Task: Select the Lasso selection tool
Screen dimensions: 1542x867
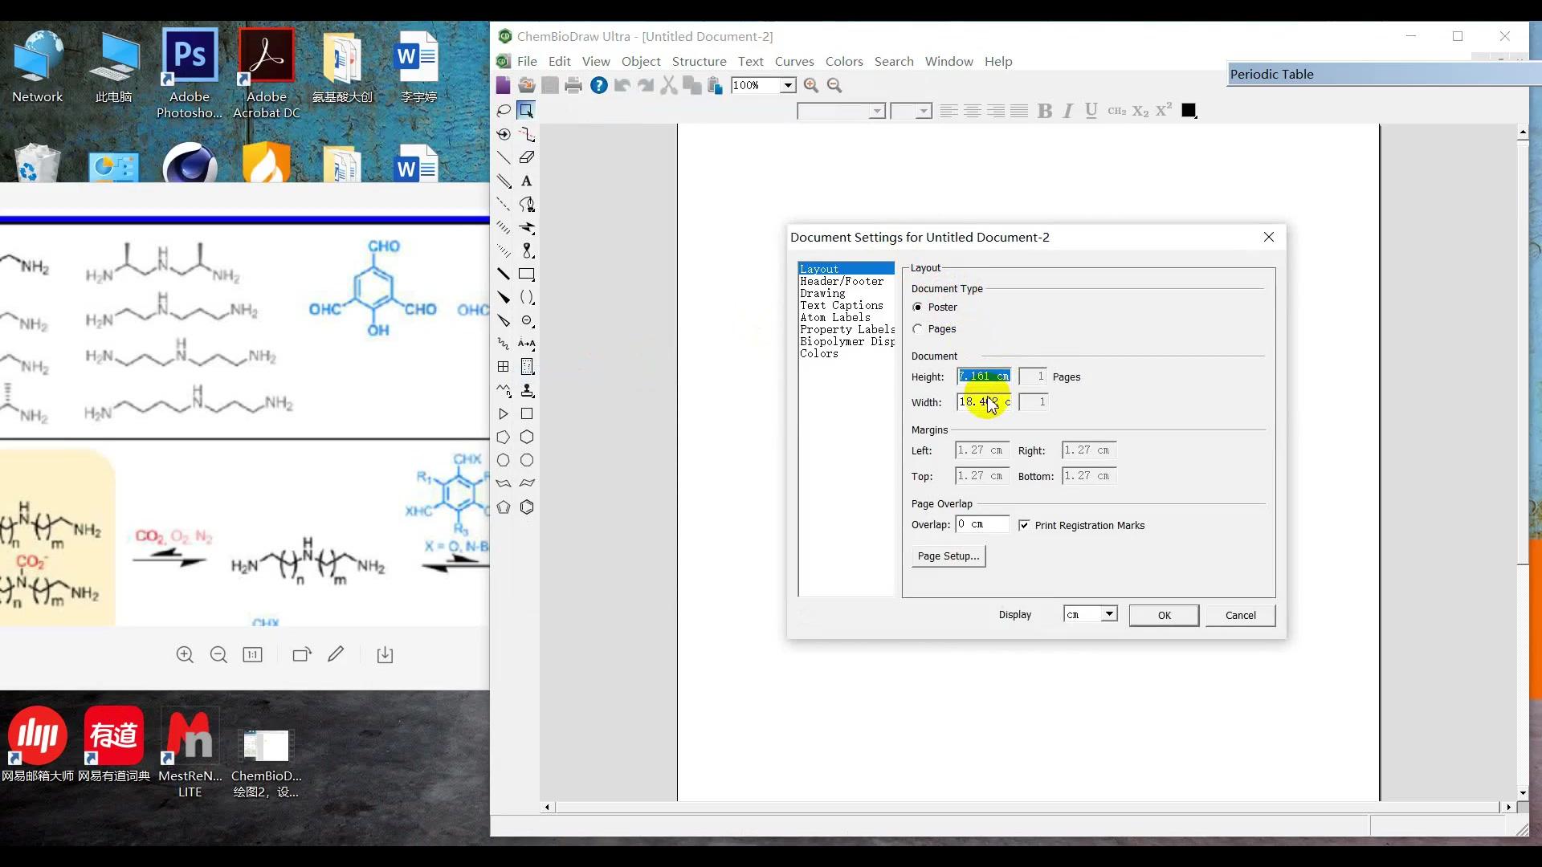Action: pos(504,111)
